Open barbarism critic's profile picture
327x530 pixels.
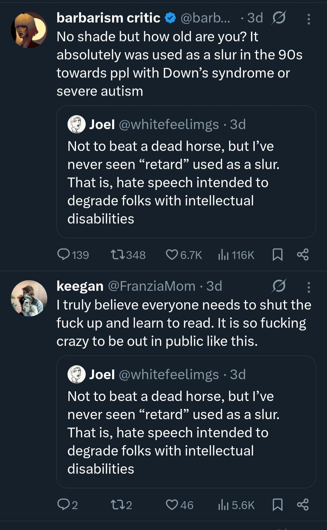[29, 30]
